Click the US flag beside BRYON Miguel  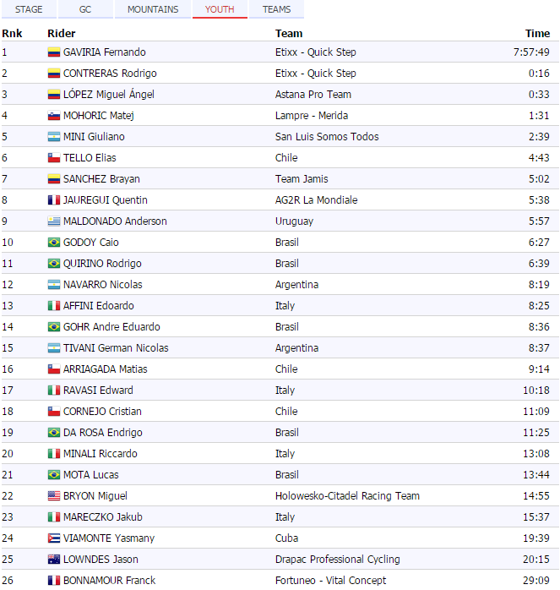click(x=54, y=496)
